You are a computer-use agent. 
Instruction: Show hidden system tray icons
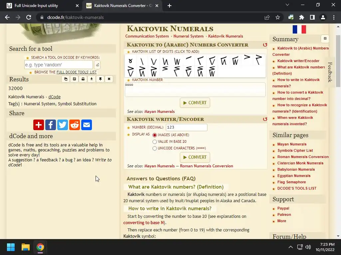pyautogui.click(x=290, y=247)
